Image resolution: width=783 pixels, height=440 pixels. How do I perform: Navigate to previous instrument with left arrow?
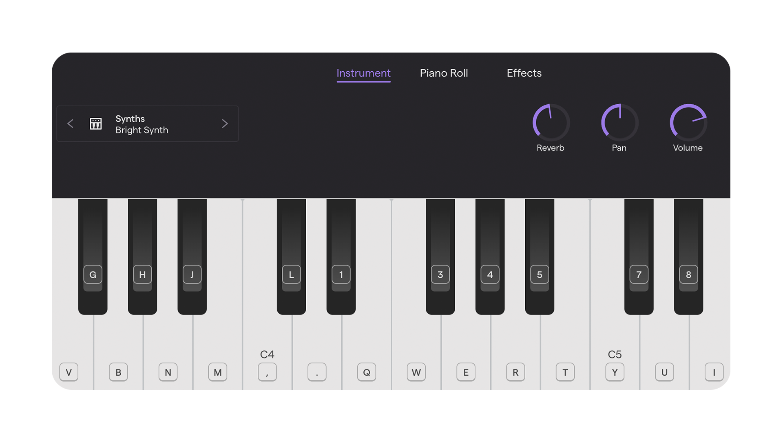(x=71, y=123)
